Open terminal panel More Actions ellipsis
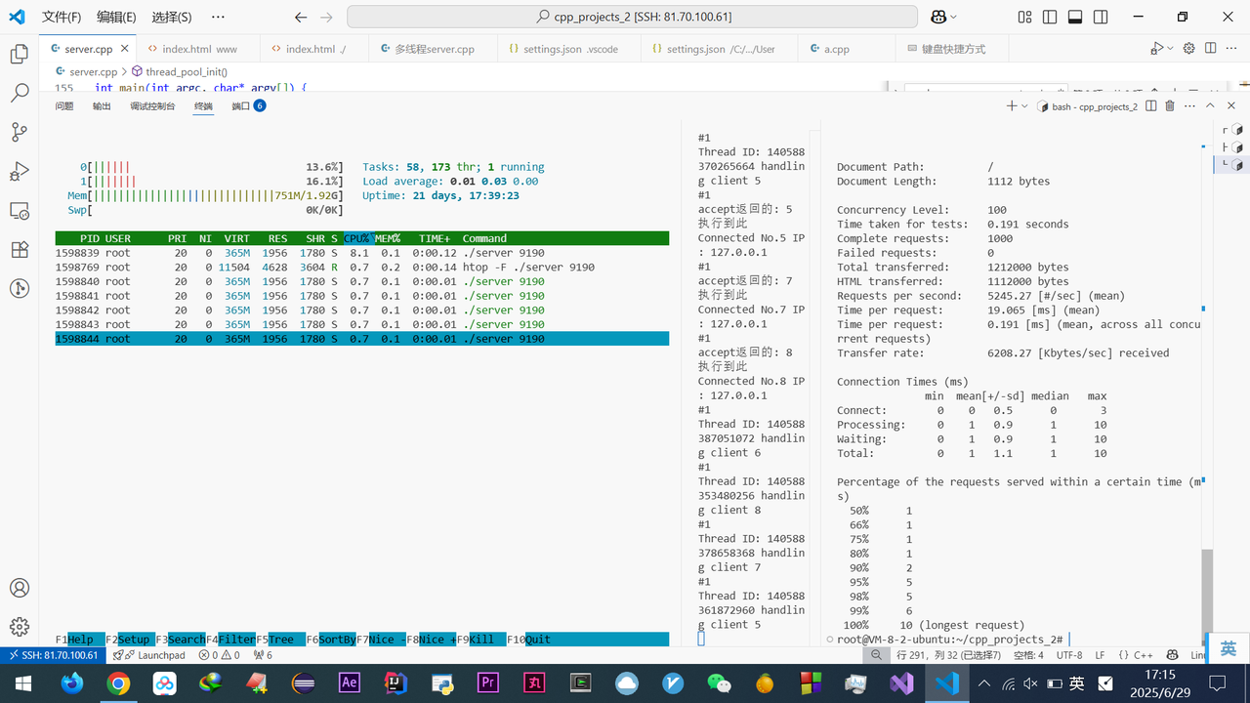1250x703 pixels. tap(1189, 106)
